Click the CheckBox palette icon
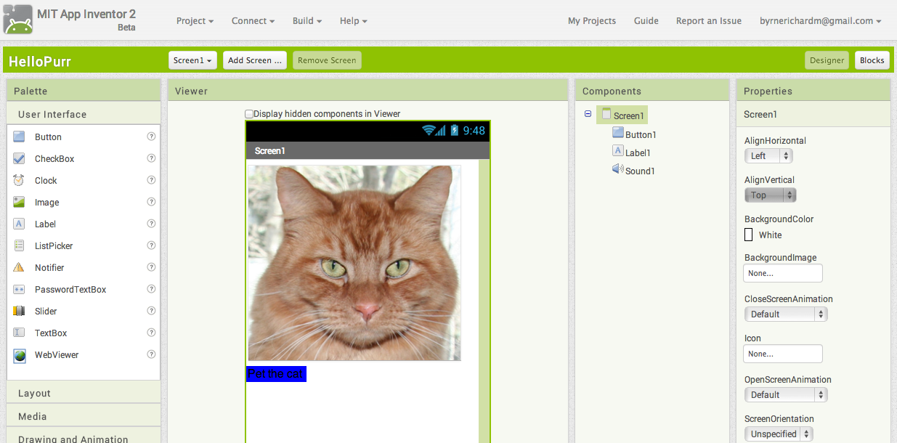The image size is (897, 443). pos(19,158)
